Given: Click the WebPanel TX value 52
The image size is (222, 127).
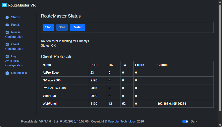Looking at the screenshot, I should pyautogui.click(x=124, y=104).
